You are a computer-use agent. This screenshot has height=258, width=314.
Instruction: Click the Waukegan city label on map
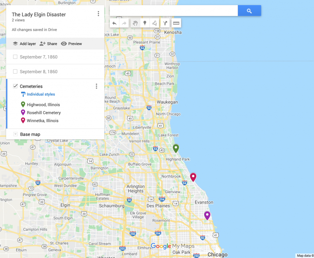[x=167, y=102]
